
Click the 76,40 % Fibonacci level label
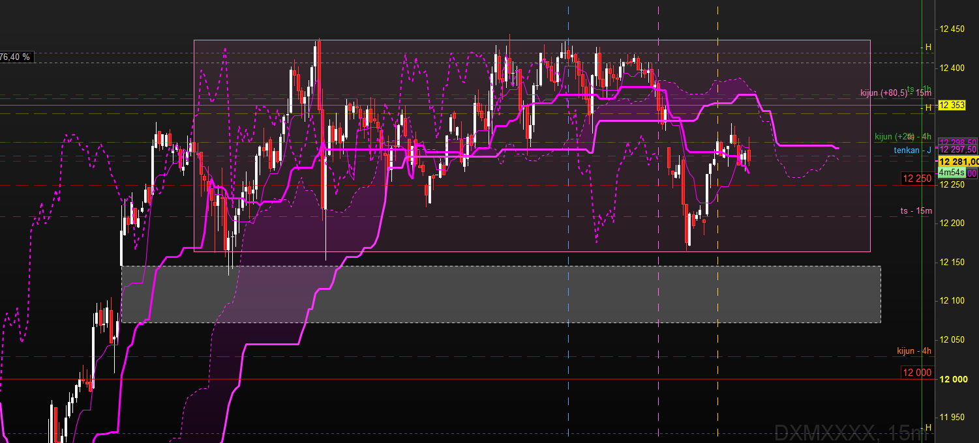pos(16,57)
